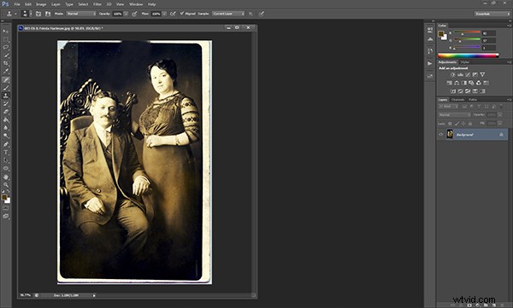Open the File menu
The width and height of the screenshot is (513, 308).
(17, 4)
